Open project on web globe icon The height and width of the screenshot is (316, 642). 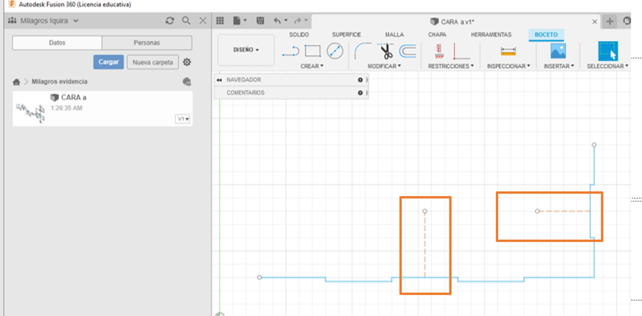(186, 82)
